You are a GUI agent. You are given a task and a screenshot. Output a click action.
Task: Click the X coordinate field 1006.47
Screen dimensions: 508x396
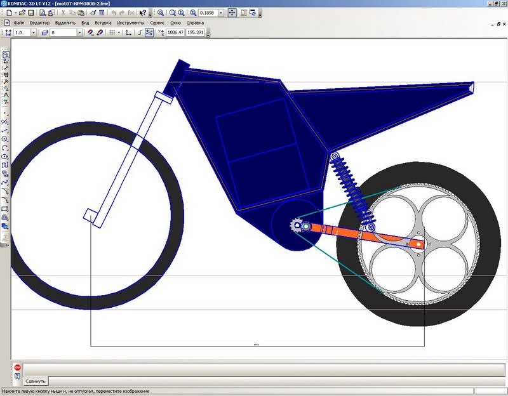click(175, 32)
